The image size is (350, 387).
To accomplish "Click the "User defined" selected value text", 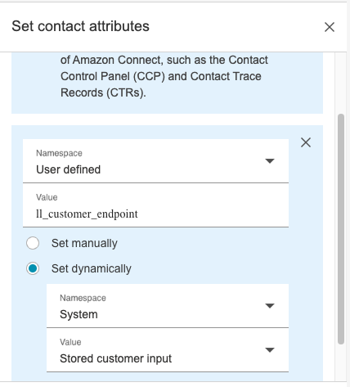I will 69,169.
